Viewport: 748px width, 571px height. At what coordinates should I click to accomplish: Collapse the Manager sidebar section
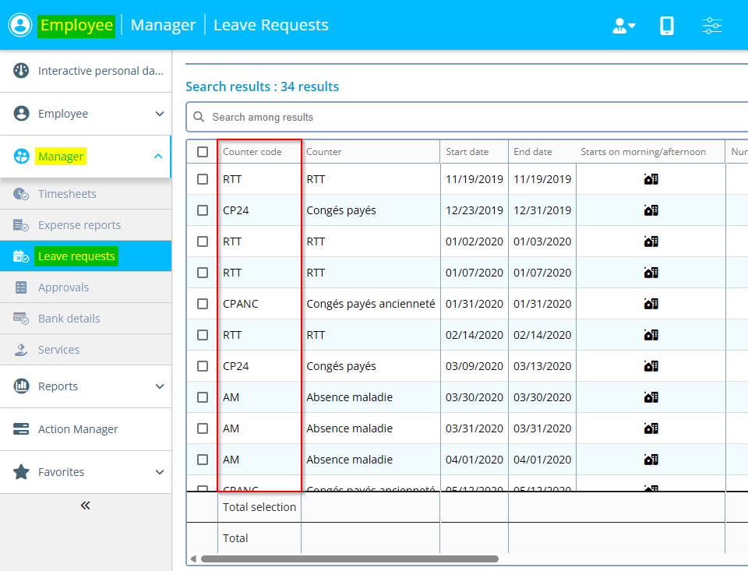[159, 157]
